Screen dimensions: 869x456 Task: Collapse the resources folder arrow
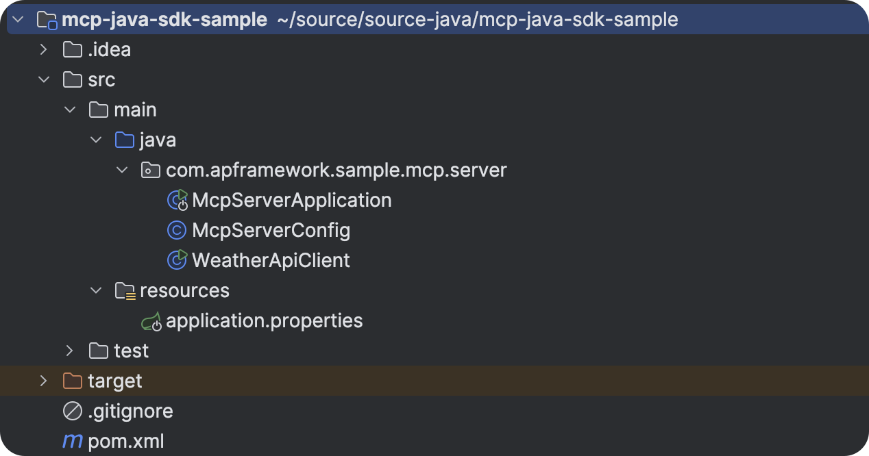(96, 291)
